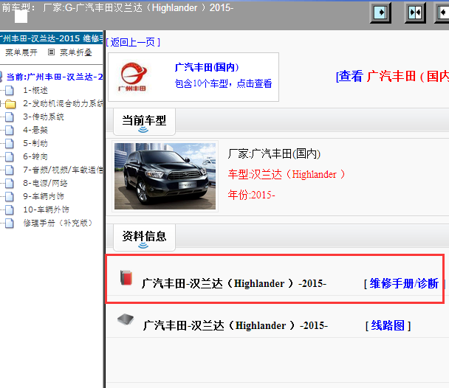Click red text 年份:2015-

tap(251, 195)
